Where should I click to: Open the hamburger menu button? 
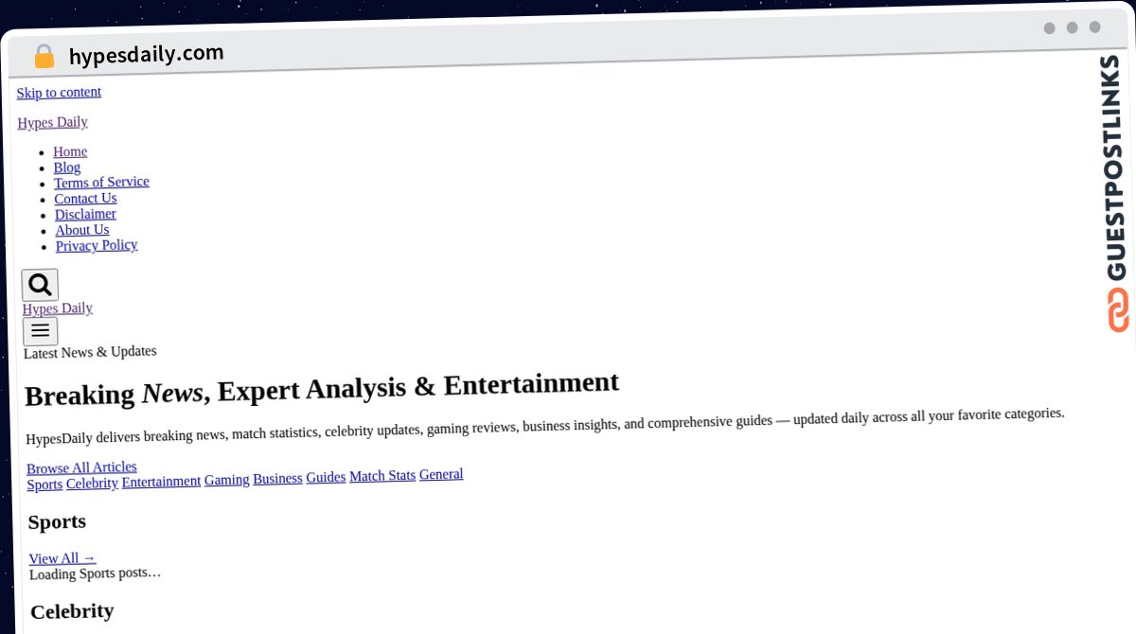[40, 331]
